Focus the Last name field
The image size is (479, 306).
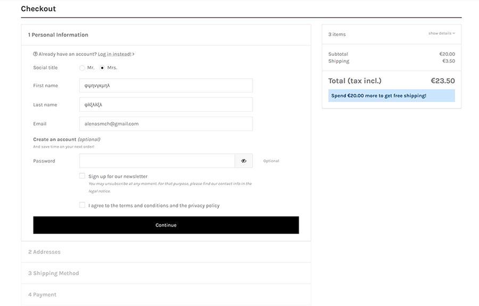click(166, 104)
